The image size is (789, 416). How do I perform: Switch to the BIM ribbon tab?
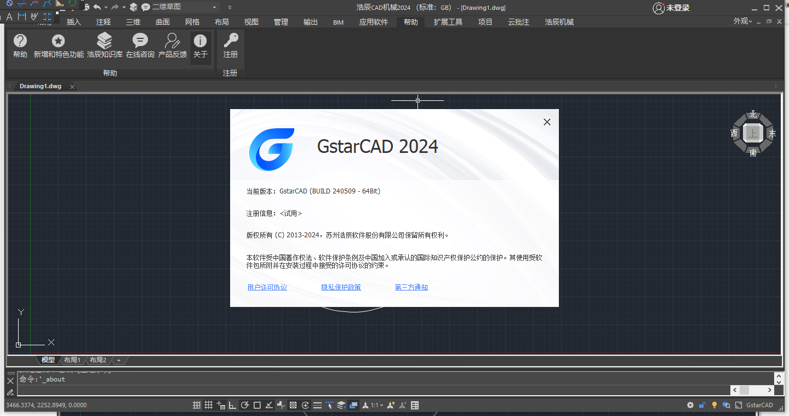pyautogui.click(x=339, y=22)
